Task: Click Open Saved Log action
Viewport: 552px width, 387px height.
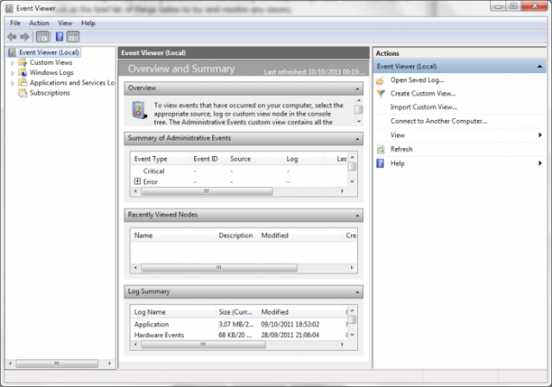Action: click(417, 80)
